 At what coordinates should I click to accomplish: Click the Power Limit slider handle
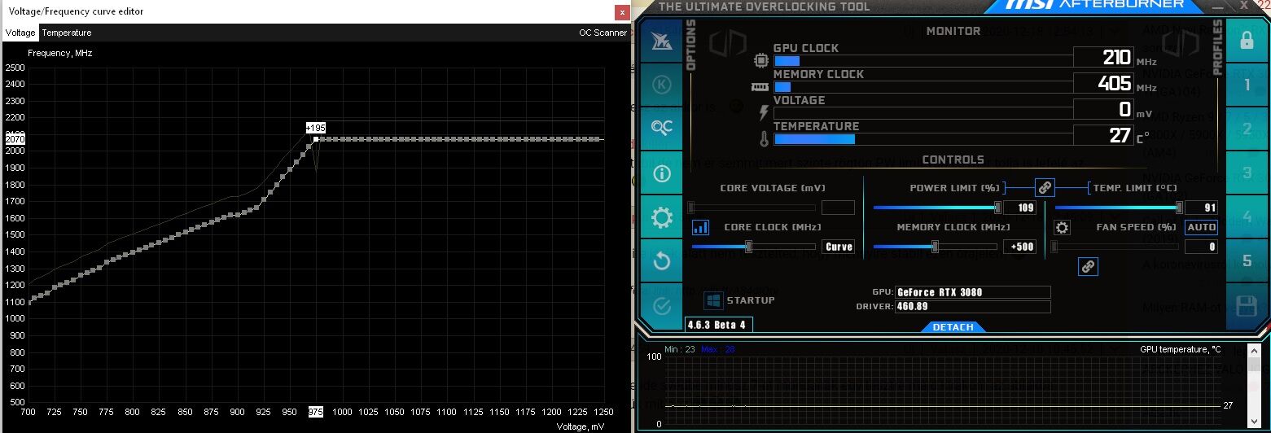click(x=997, y=208)
